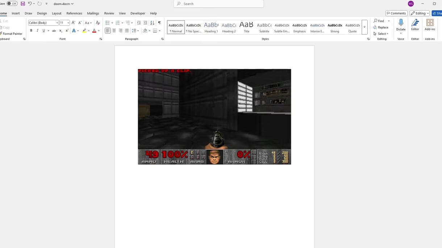Open the Paragraph dialog launcher
The height and width of the screenshot is (248, 442).
162,39
